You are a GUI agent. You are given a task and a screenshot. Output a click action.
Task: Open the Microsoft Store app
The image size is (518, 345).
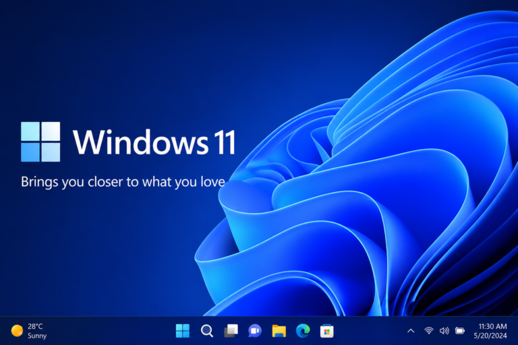point(326,330)
